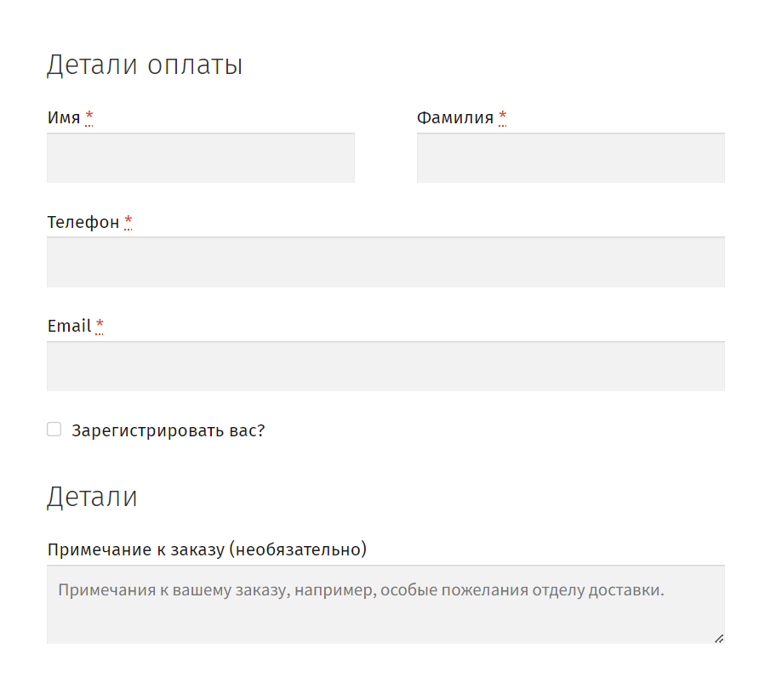The width and height of the screenshot is (776, 700).
Task: Enable the Зарегистрировать вас? checkbox
Action: click(54, 430)
